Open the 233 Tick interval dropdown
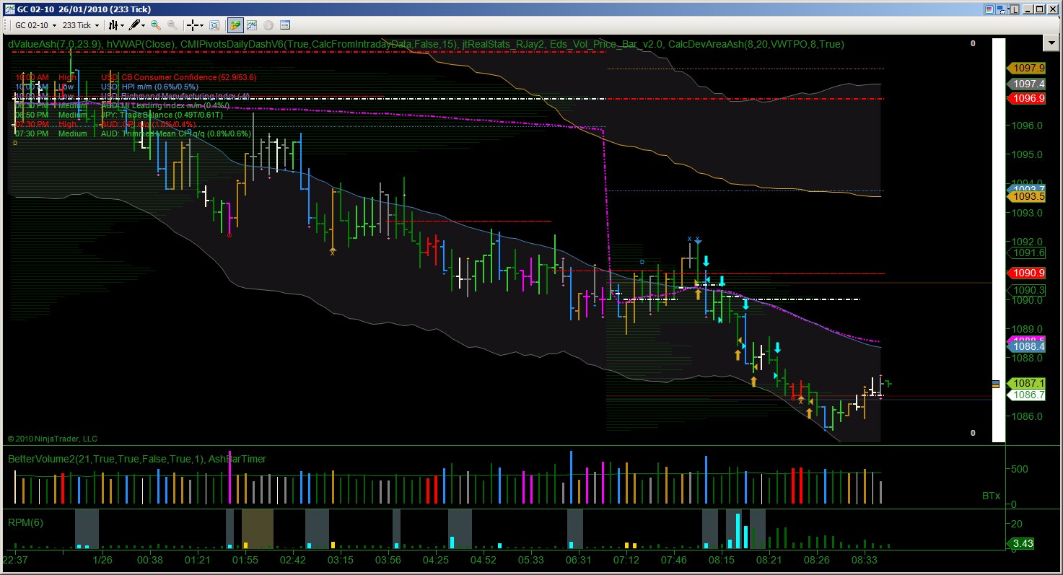1063x575 pixels. pos(80,25)
